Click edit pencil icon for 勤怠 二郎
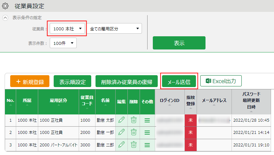 pos(122,144)
